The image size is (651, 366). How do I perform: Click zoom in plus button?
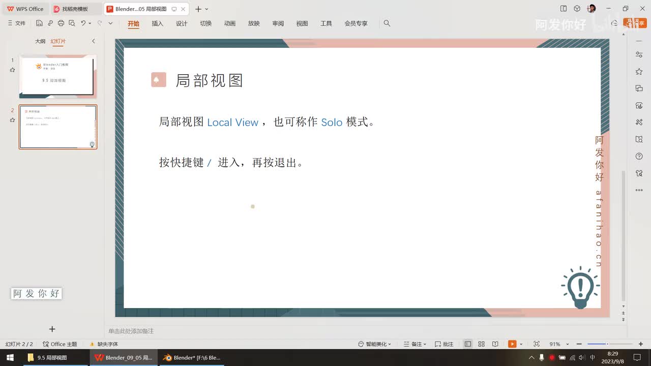coord(641,344)
